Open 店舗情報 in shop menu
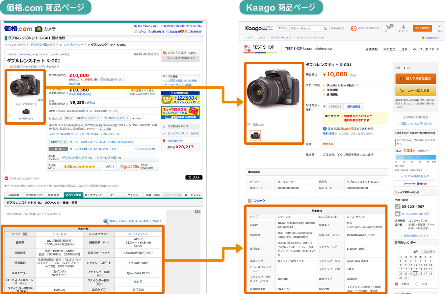The height and width of the screenshot is (294, 445). 371,49
